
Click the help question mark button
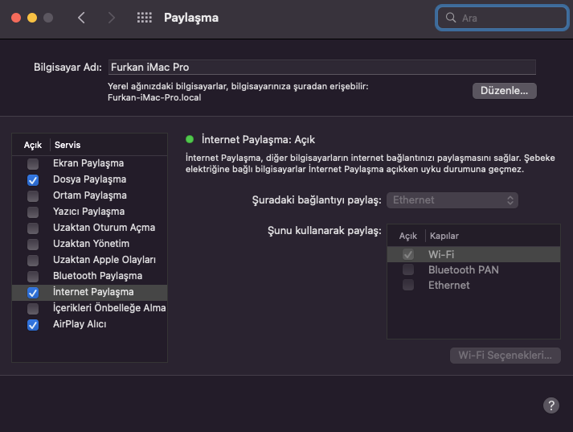pos(551,405)
